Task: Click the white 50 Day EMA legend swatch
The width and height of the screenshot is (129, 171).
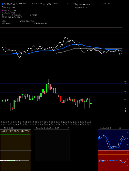Action: [3, 8]
